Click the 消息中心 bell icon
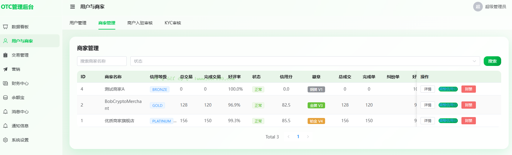The height and width of the screenshot is (155, 512). (x=5, y=112)
